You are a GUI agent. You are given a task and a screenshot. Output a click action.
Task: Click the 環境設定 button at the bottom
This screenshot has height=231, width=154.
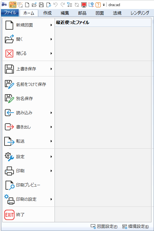[x=136, y=226]
